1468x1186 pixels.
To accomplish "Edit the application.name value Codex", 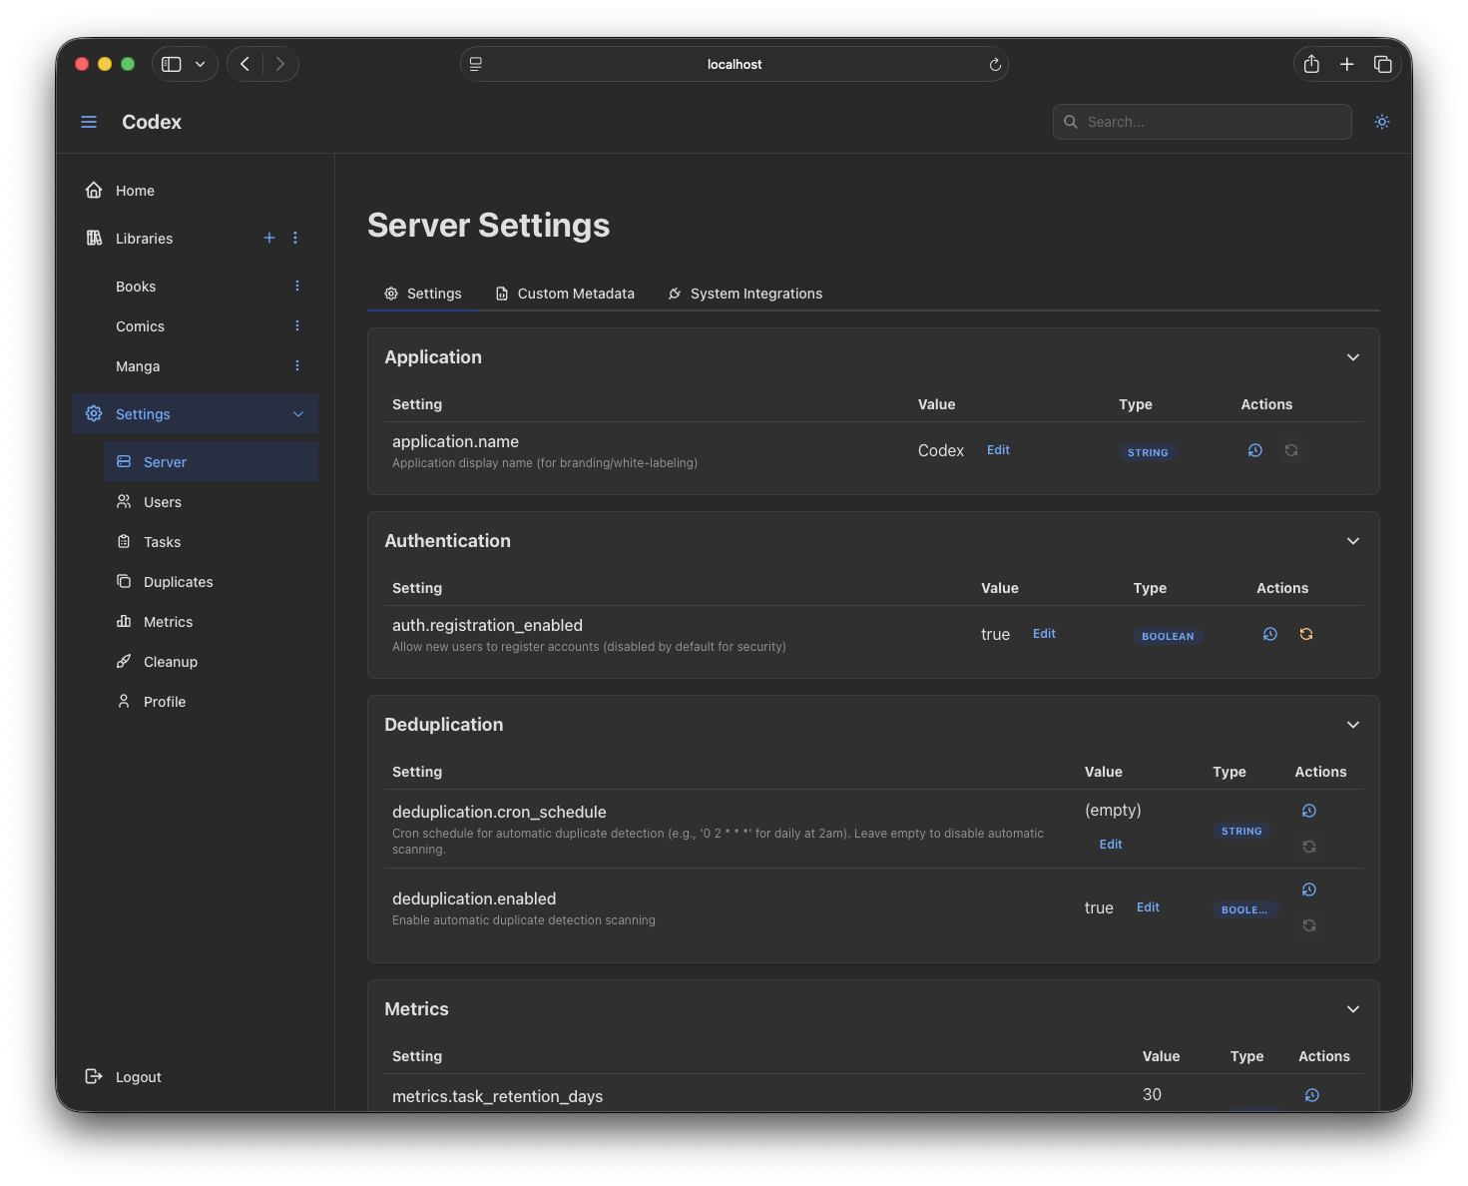I will (x=997, y=449).
